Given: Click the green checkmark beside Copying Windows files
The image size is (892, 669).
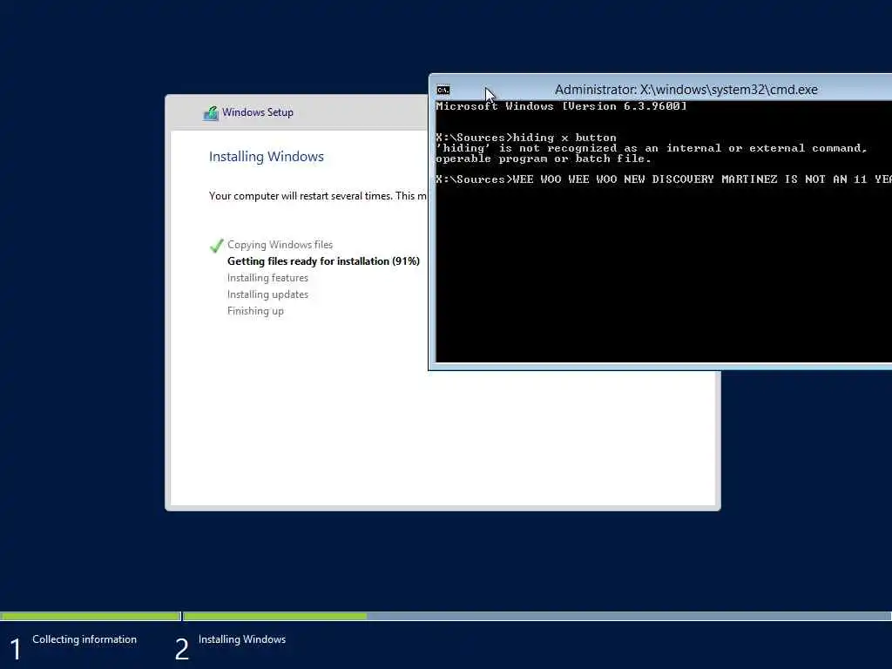Looking at the screenshot, I should tap(217, 246).
